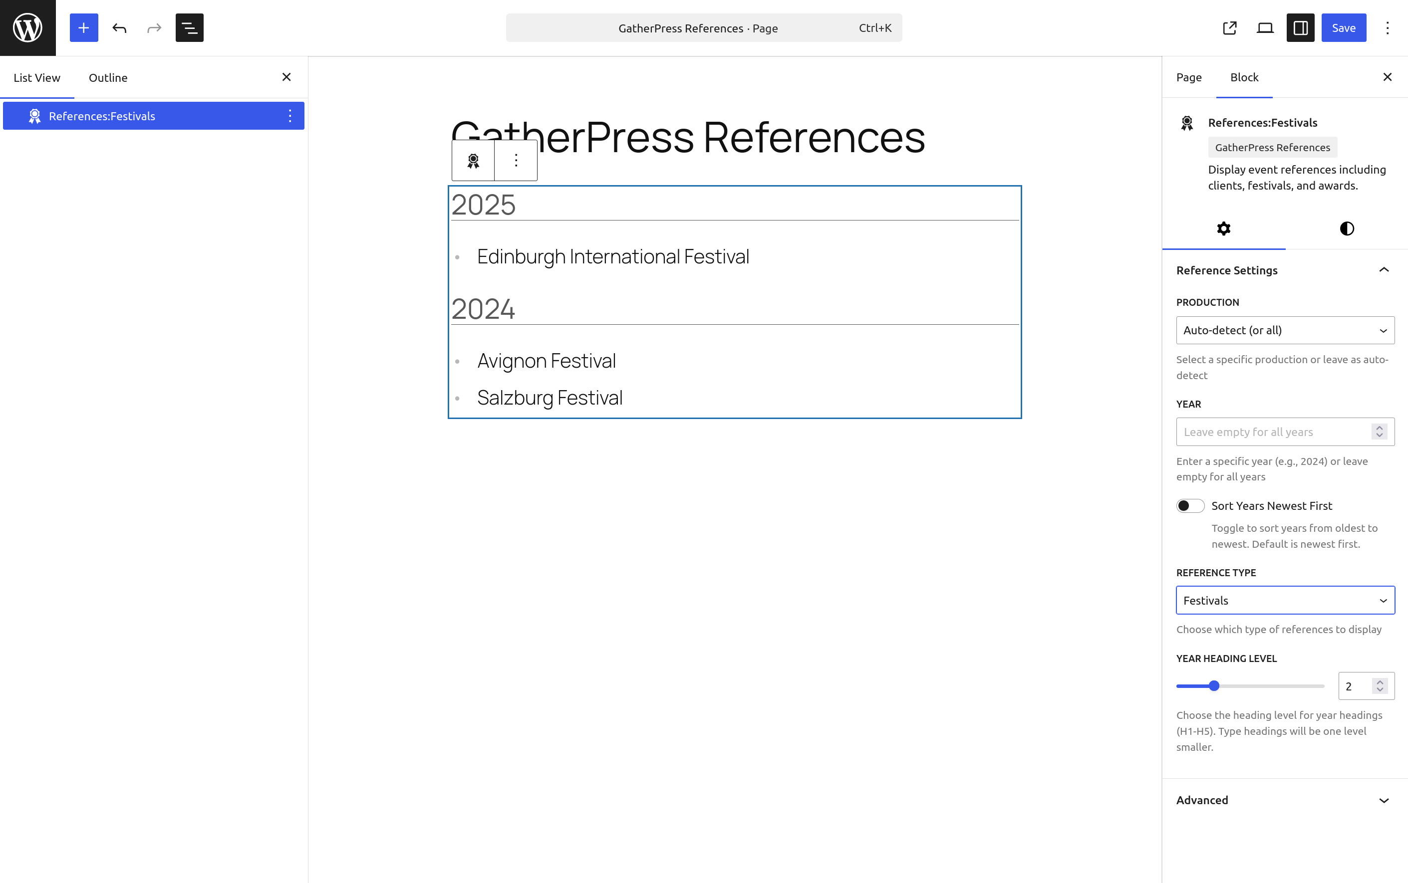Image resolution: width=1408 pixels, height=883 pixels.
Task: Open command palette via GatherPress References title bar
Action: tap(703, 27)
